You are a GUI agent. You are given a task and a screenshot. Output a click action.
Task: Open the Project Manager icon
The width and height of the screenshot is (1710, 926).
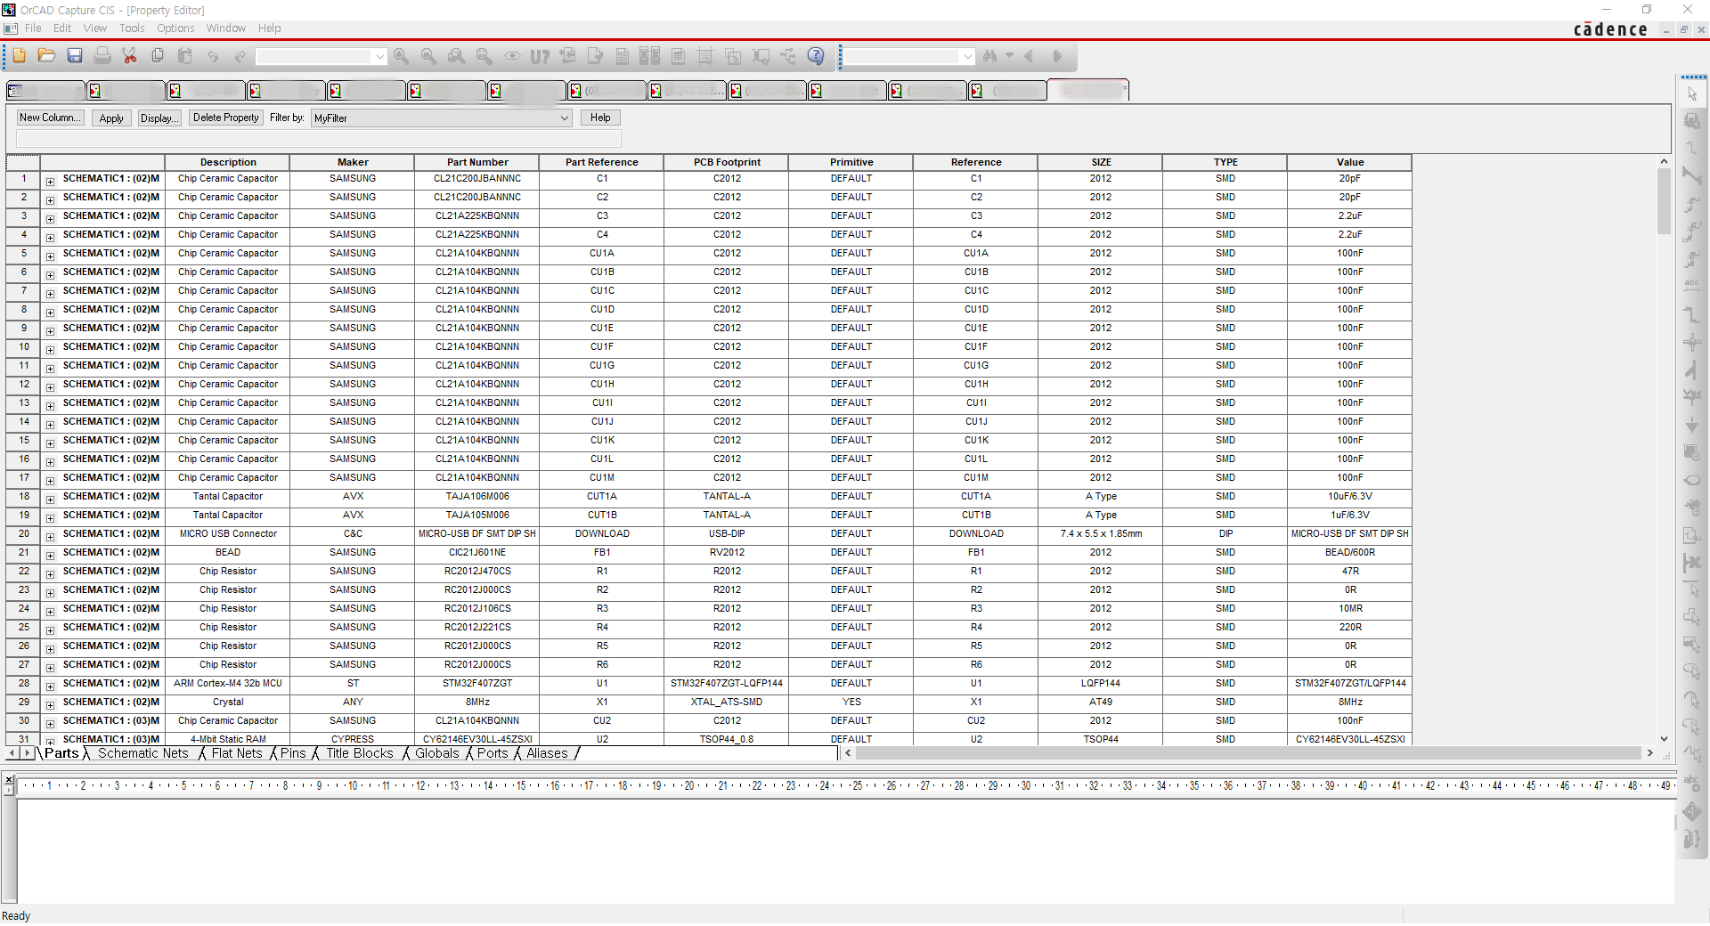[788, 56]
